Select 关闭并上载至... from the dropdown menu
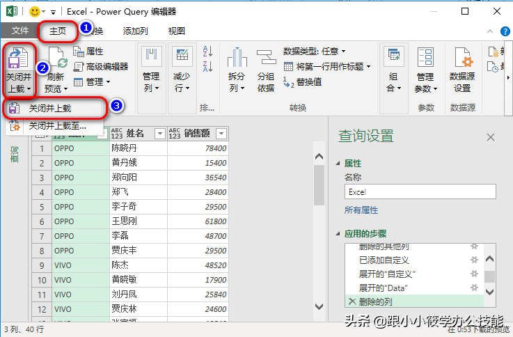The width and height of the screenshot is (513, 337). click(x=57, y=126)
